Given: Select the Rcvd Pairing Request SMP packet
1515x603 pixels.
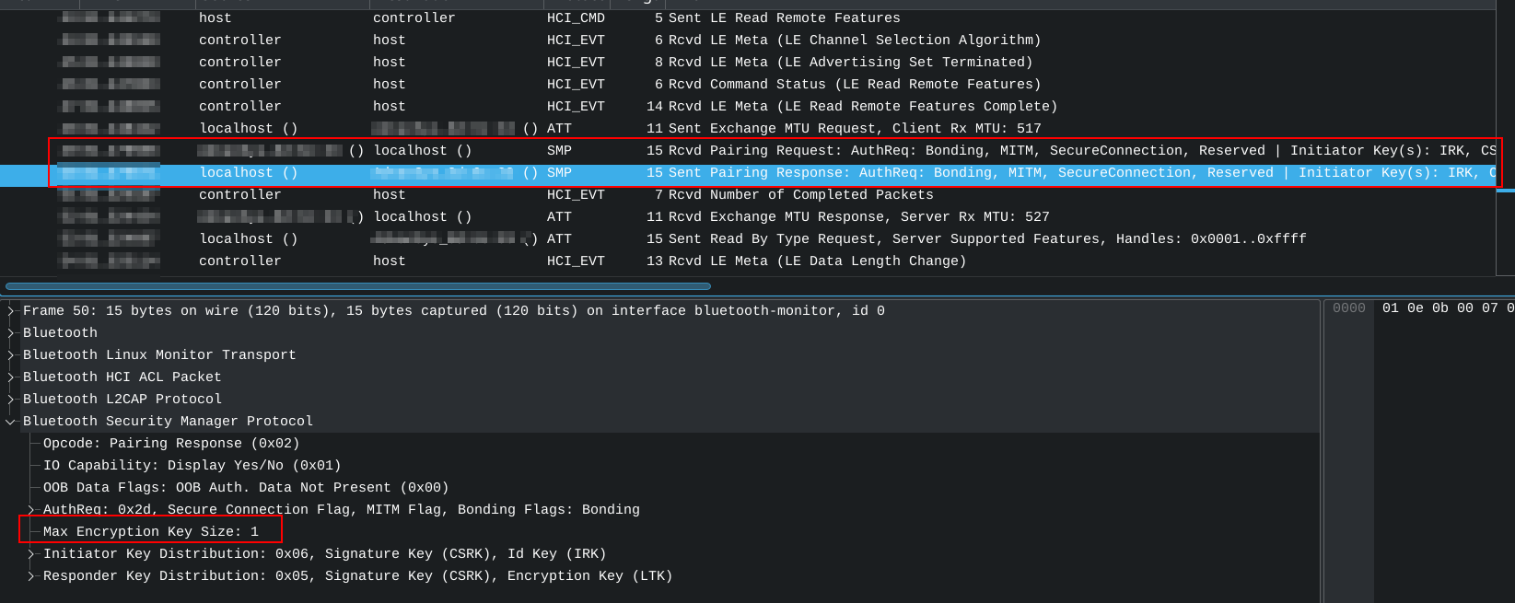Looking at the screenshot, I should pos(829,151).
